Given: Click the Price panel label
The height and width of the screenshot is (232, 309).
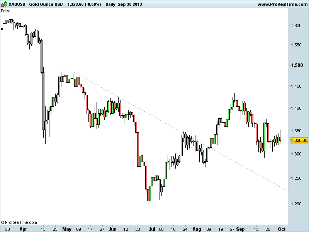Looking at the screenshot, I should tap(5, 11).
